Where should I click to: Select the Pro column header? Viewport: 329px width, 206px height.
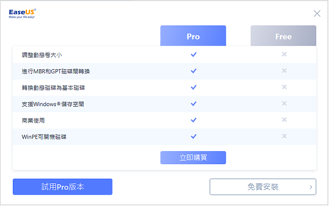(193, 36)
